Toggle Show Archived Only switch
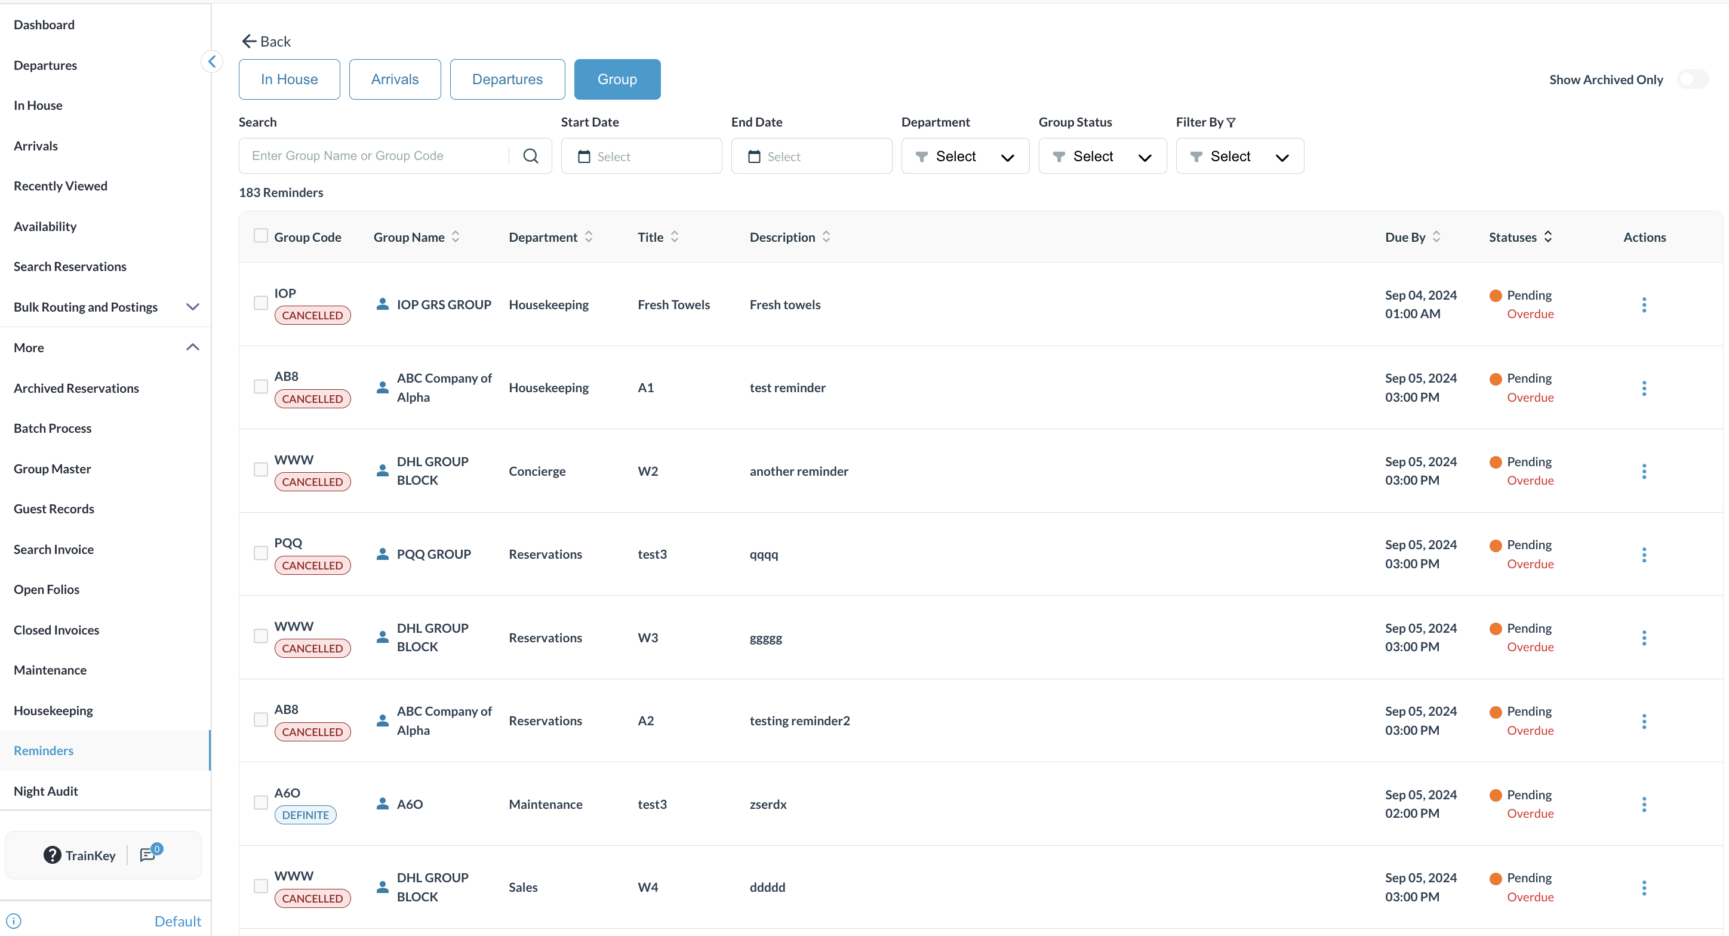The width and height of the screenshot is (1729, 936). (1691, 79)
